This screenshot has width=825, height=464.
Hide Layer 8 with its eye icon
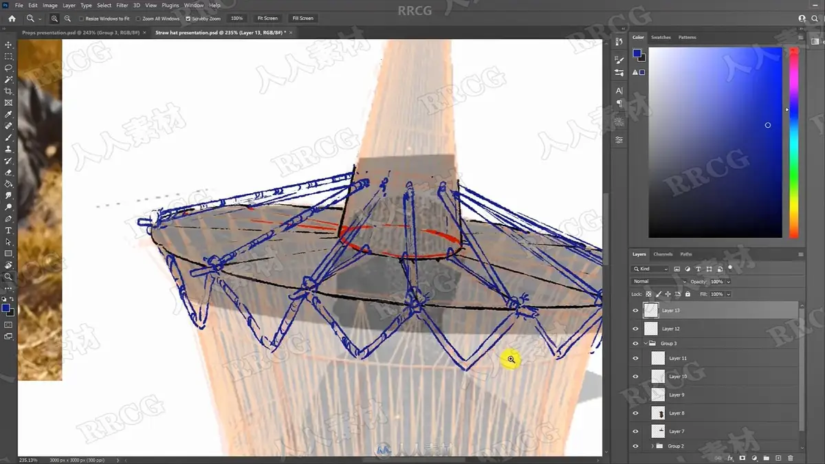coord(635,413)
